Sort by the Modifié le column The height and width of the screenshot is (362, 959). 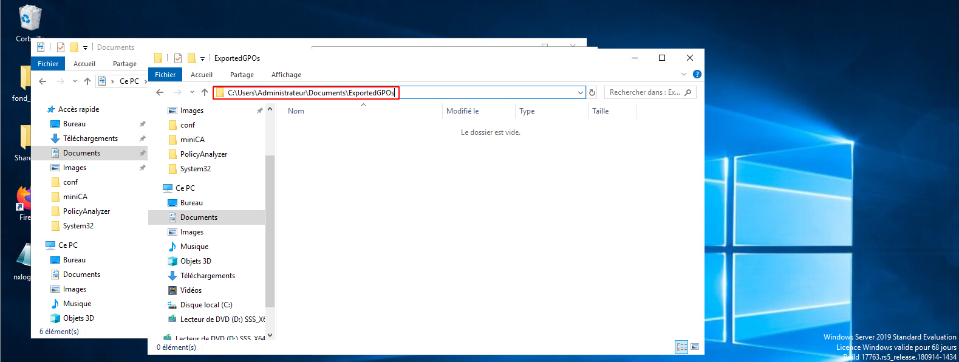[x=463, y=111]
